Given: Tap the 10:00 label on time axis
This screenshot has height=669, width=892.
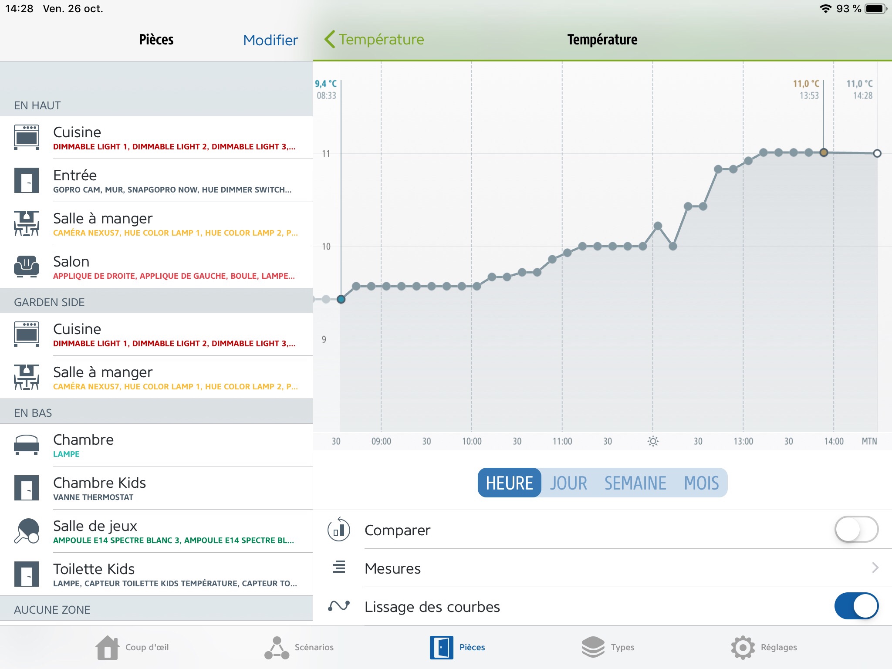Looking at the screenshot, I should (x=472, y=441).
